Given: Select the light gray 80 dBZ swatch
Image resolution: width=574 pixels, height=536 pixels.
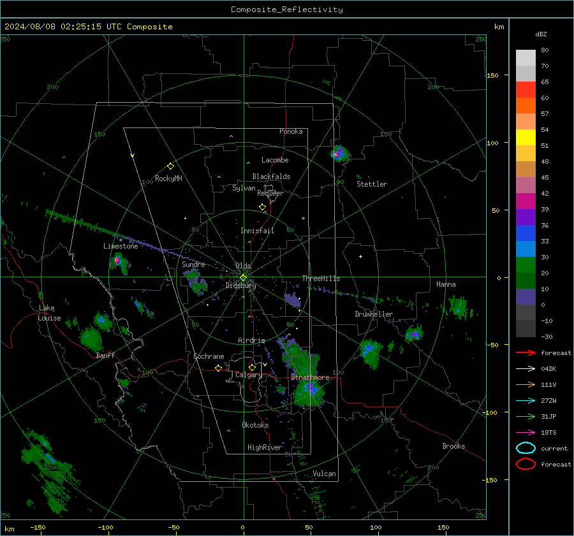Looking at the screenshot, I should 526,58.
